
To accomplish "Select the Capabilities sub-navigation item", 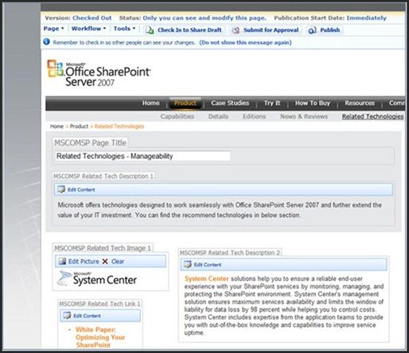I will [x=177, y=116].
